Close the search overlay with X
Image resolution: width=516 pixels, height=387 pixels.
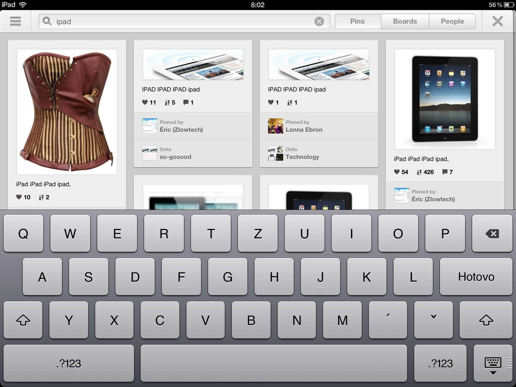tap(497, 21)
